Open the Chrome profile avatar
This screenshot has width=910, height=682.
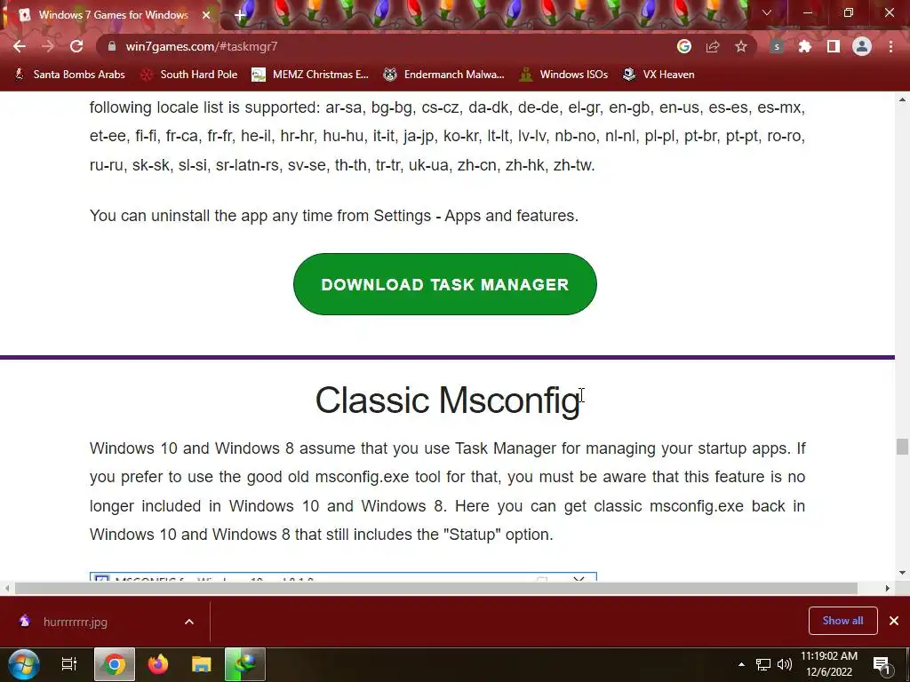[862, 46]
